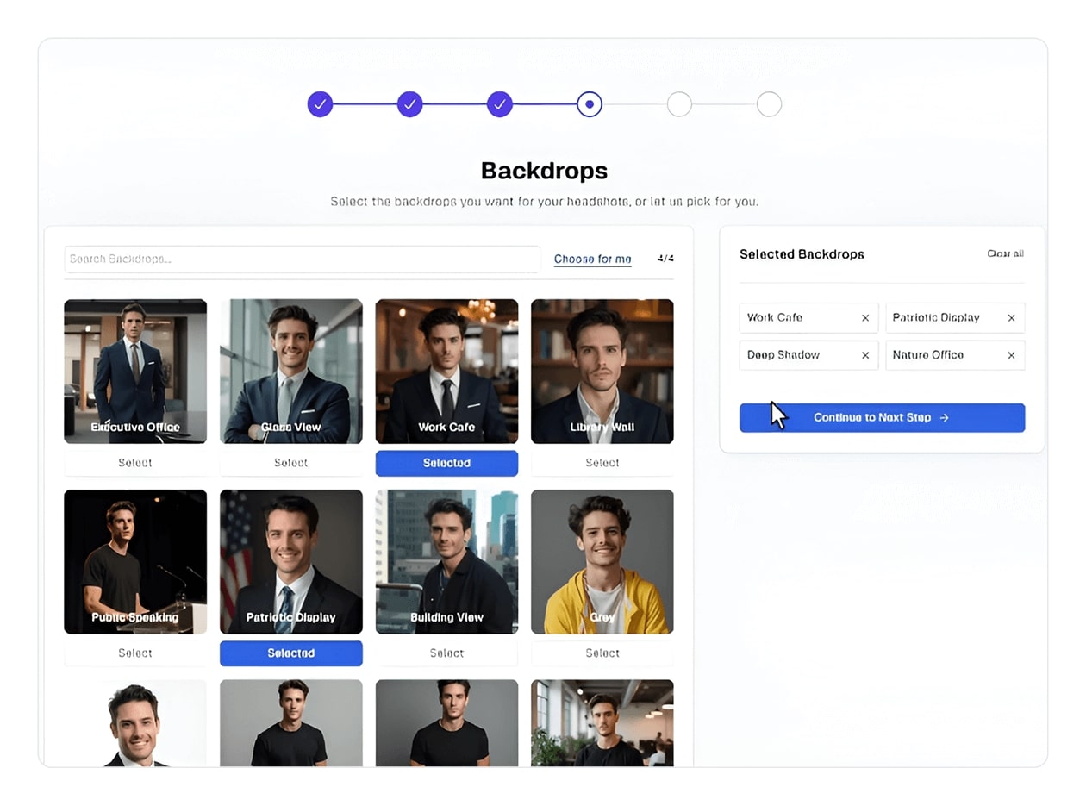1086x806 pixels.
Task: Select the Glass View backdrop
Action: 290,463
